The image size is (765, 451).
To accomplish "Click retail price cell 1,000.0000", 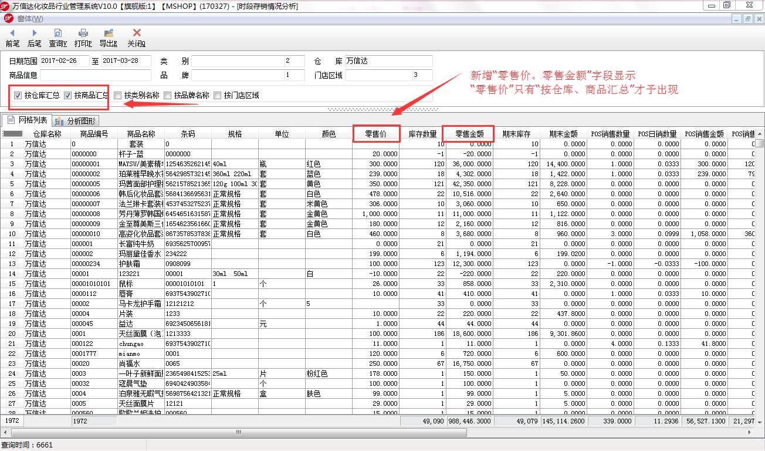I will (376, 214).
